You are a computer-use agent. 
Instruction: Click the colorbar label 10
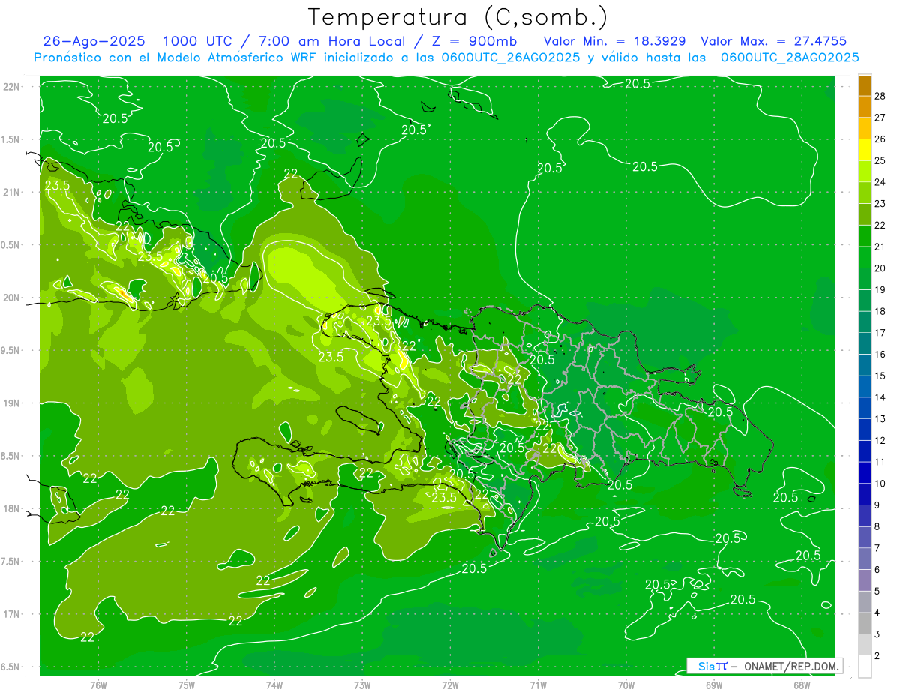point(880,484)
